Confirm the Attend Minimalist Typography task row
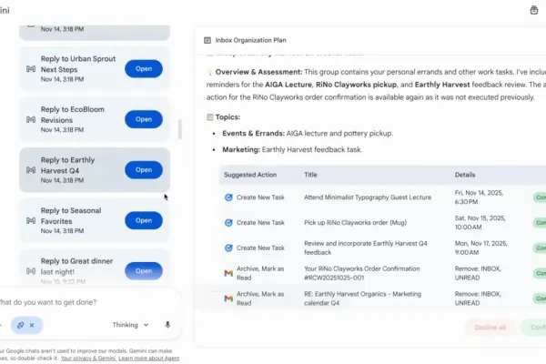Image resolution: width=546 pixels, height=364 pixels. [x=540, y=197]
